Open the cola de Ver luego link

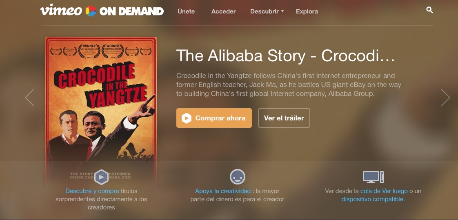point(384,191)
